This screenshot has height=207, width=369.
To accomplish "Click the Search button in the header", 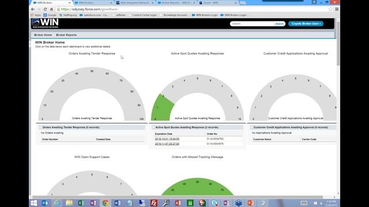I will coord(279,24).
